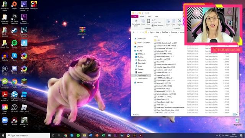This screenshot has height=138, width=245.
Task: Open the File tab in Explorer
Action: pos(135,16)
